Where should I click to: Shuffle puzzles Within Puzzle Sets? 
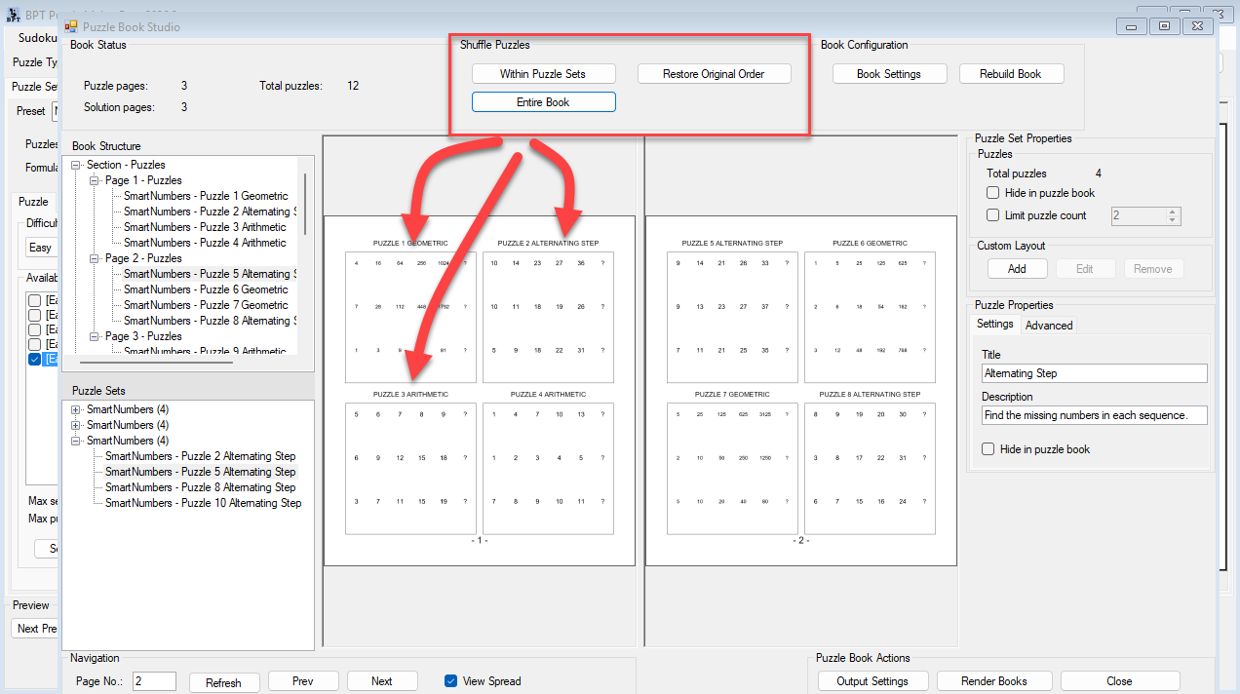(543, 74)
